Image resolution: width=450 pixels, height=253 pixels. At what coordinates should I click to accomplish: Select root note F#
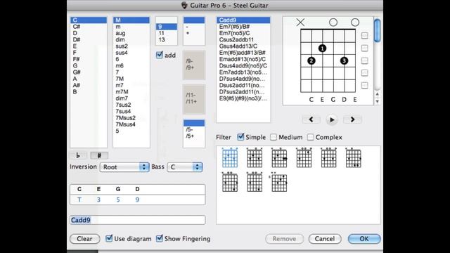pyautogui.click(x=89, y=59)
